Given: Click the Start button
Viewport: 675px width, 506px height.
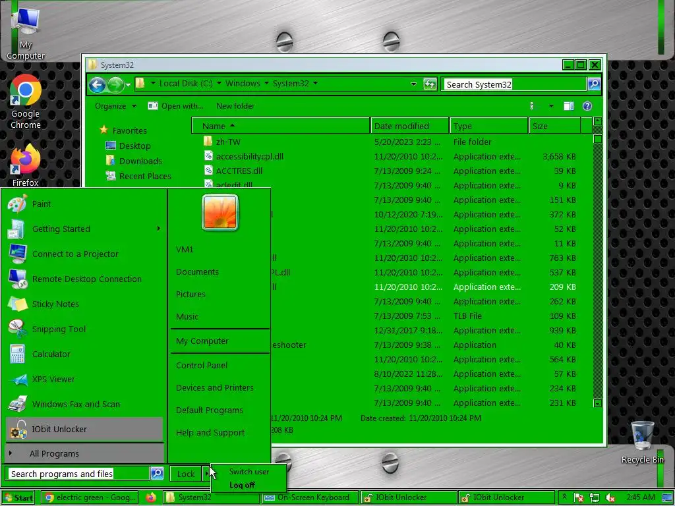Looking at the screenshot, I should point(18,498).
